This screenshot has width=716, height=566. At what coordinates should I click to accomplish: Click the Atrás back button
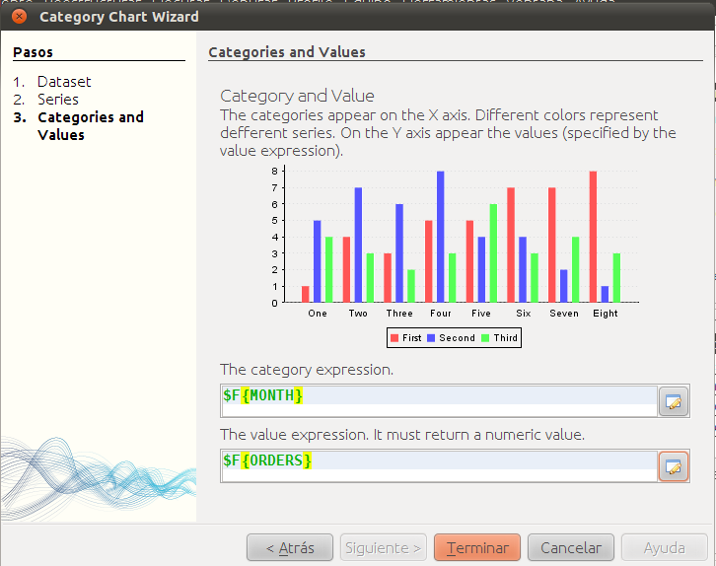(x=290, y=547)
